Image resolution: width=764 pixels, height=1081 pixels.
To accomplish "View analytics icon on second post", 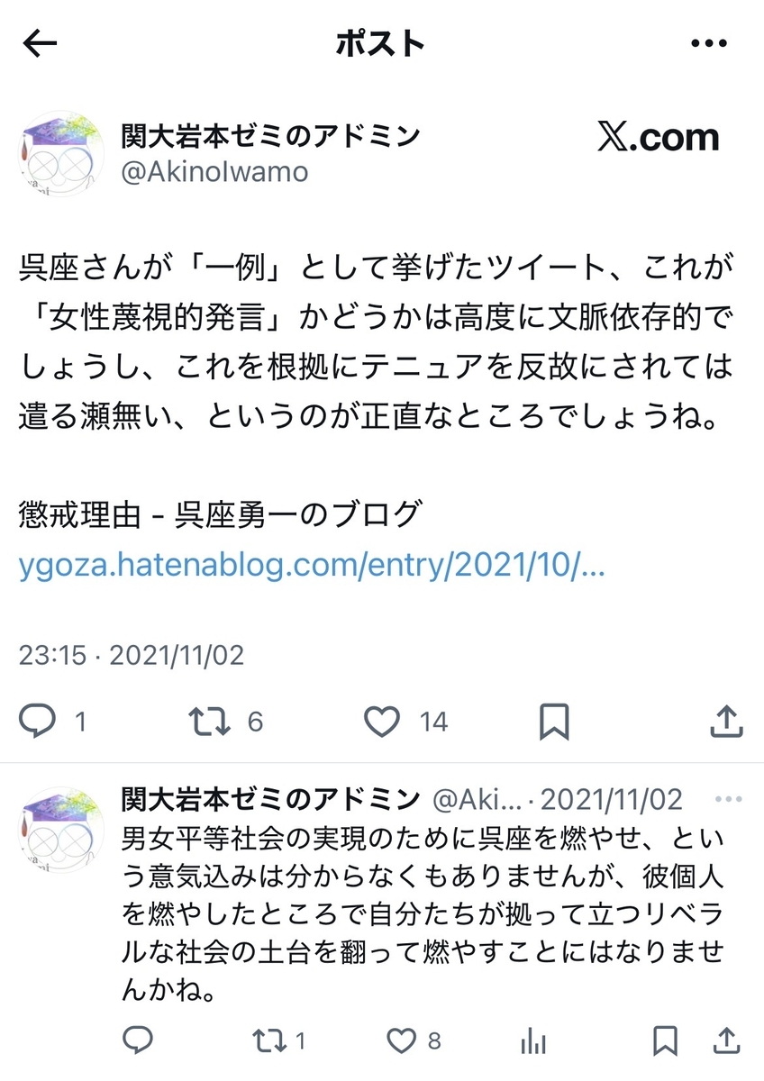I will tap(535, 1040).
